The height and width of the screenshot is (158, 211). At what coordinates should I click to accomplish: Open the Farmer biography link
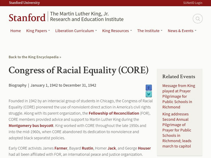click(61, 148)
